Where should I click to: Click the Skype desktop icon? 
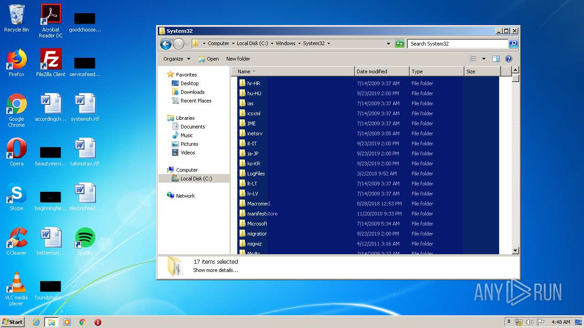tap(16, 197)
